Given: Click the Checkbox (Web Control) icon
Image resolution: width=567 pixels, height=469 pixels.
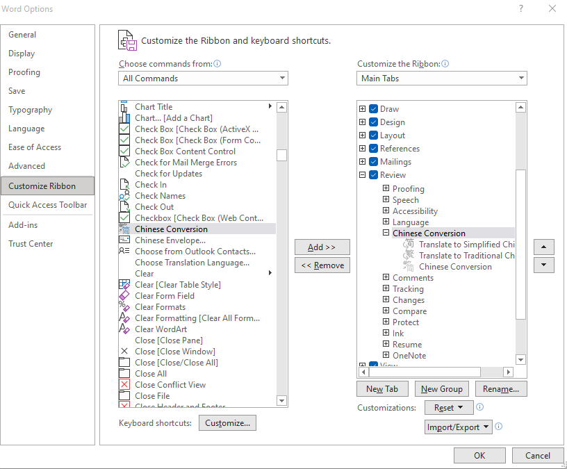Looking at the screenshot, I should (x=124, y=218).
